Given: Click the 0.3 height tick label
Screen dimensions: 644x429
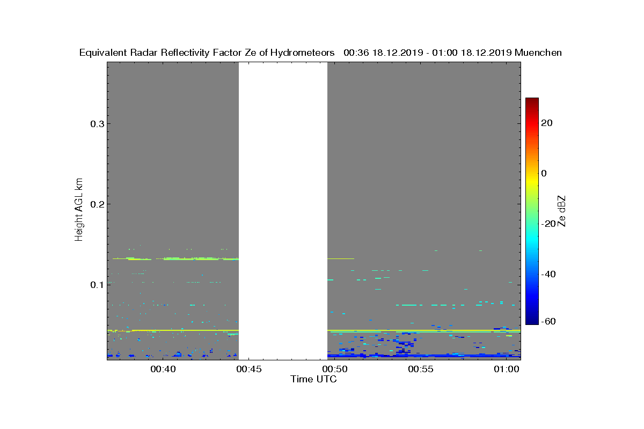Looking at the screenshot, I should click(x=97, y=123).
